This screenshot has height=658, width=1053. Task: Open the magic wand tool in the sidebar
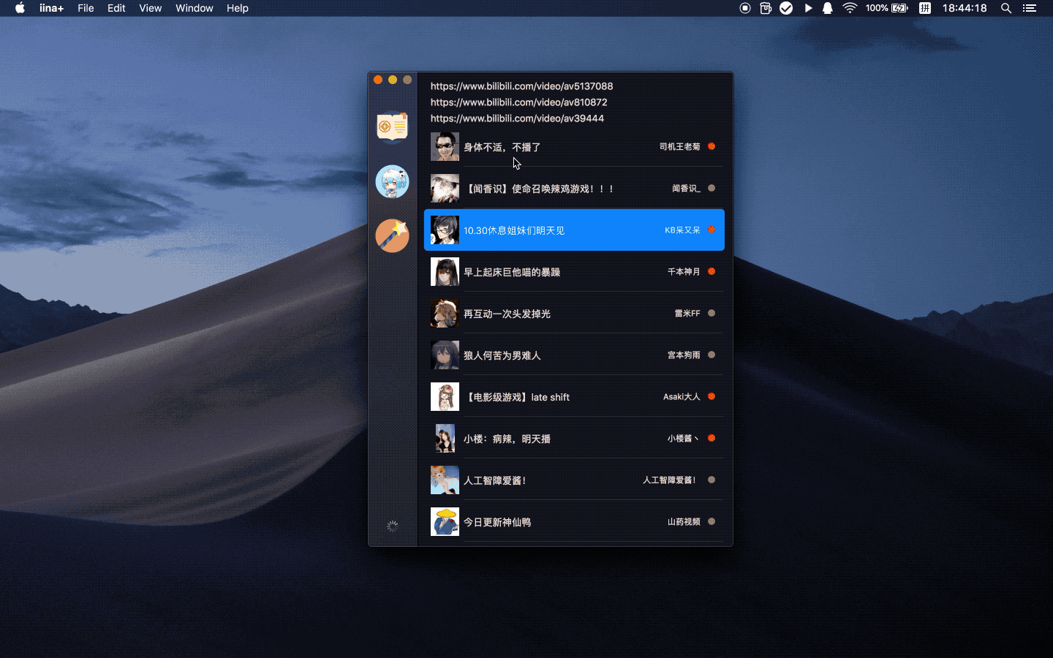pyautogui.click(x=393, y=235)
